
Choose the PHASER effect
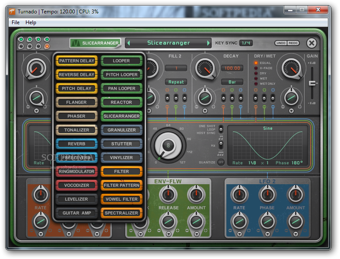76,116
